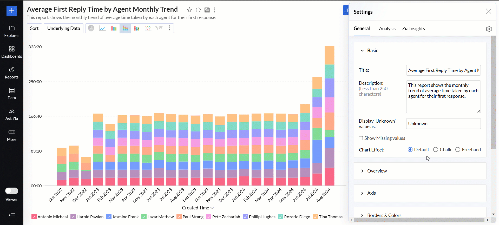
Task: Open the Zia Insights tab
Action: click(x=413, y=29)
